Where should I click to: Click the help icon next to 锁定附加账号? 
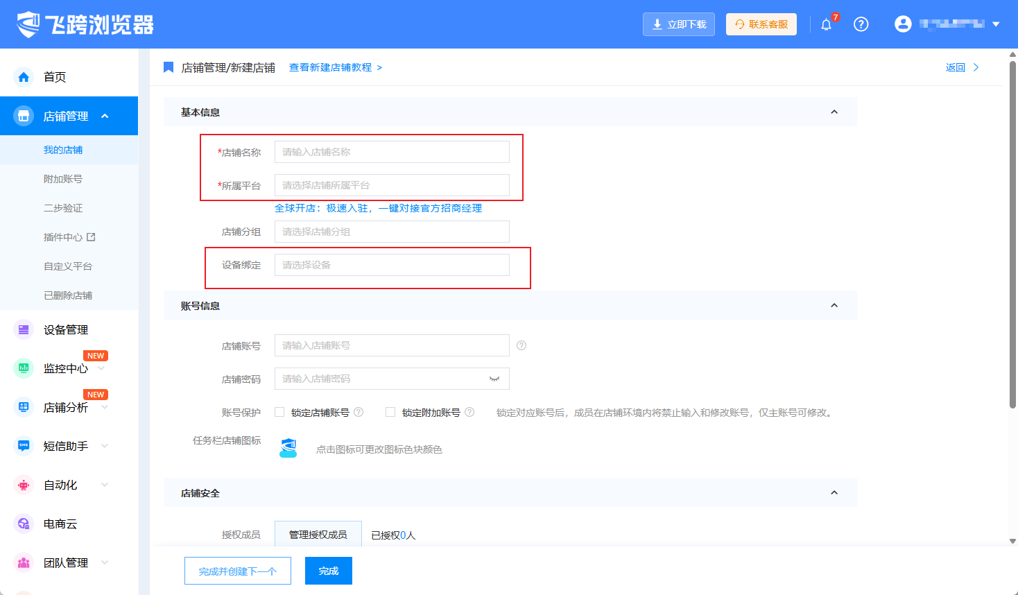(x=469, y=412)
